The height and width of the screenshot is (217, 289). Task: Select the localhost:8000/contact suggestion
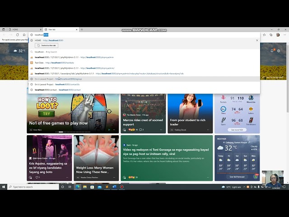[144, 90]
